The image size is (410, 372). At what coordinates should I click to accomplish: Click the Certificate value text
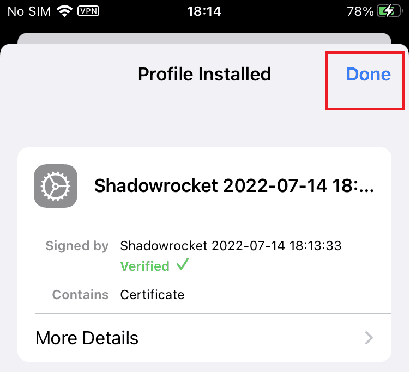click(152, 295)
